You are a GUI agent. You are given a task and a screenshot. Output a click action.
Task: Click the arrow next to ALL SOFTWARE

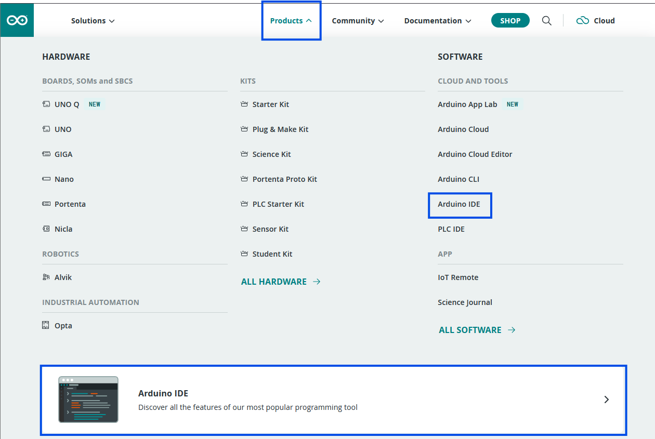512,330
